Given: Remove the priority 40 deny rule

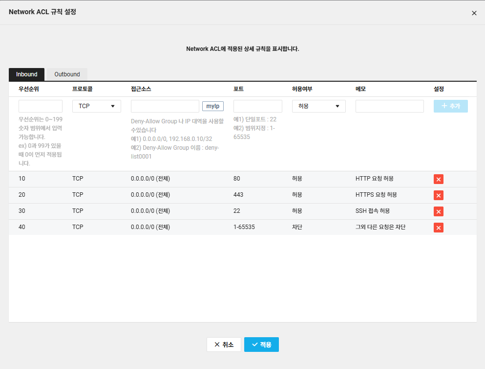Looking at the screenshot, I should [x=438, y=228].
